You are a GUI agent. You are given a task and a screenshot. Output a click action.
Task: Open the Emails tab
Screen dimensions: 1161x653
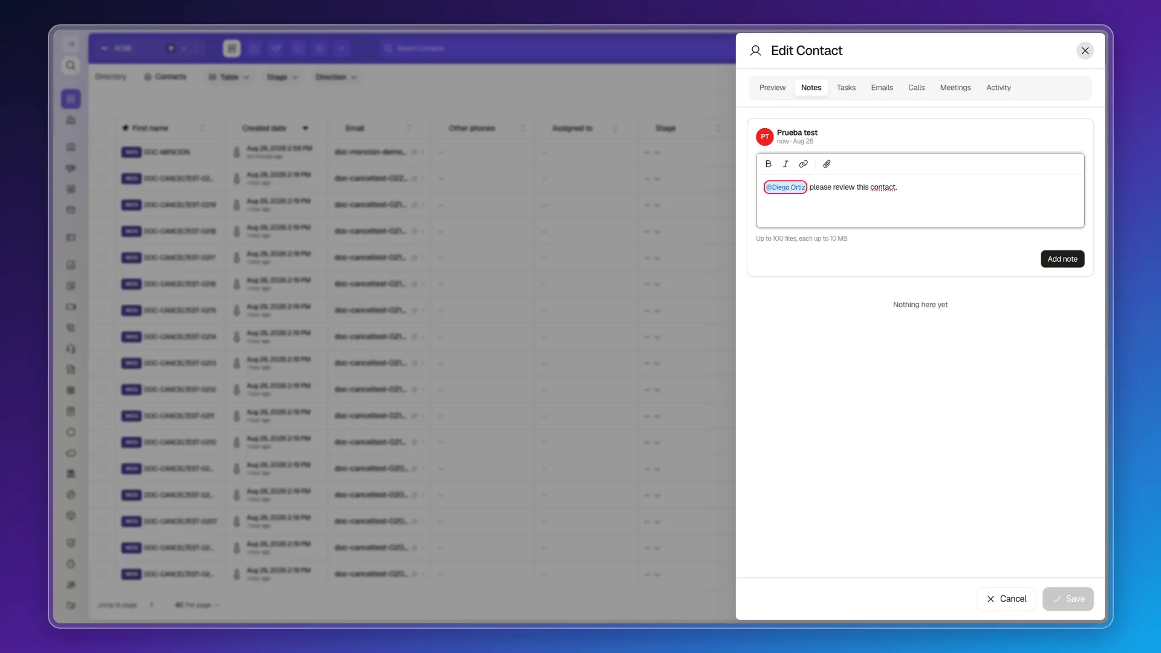[x=882, y=88]
